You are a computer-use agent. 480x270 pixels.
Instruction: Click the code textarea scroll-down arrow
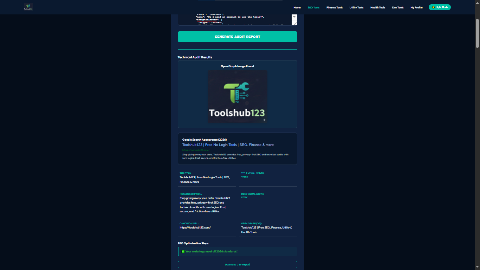[x=294, y=17]
